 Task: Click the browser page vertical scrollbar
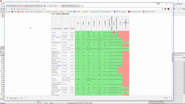tap(172, 57)
